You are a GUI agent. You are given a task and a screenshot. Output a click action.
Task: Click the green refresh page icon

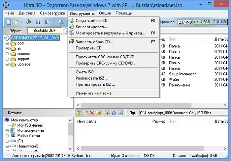(x=121, y=113)
